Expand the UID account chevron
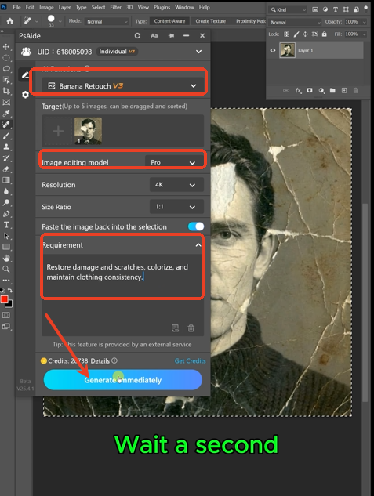Screen dimensions: 374x496 [198, 52]
